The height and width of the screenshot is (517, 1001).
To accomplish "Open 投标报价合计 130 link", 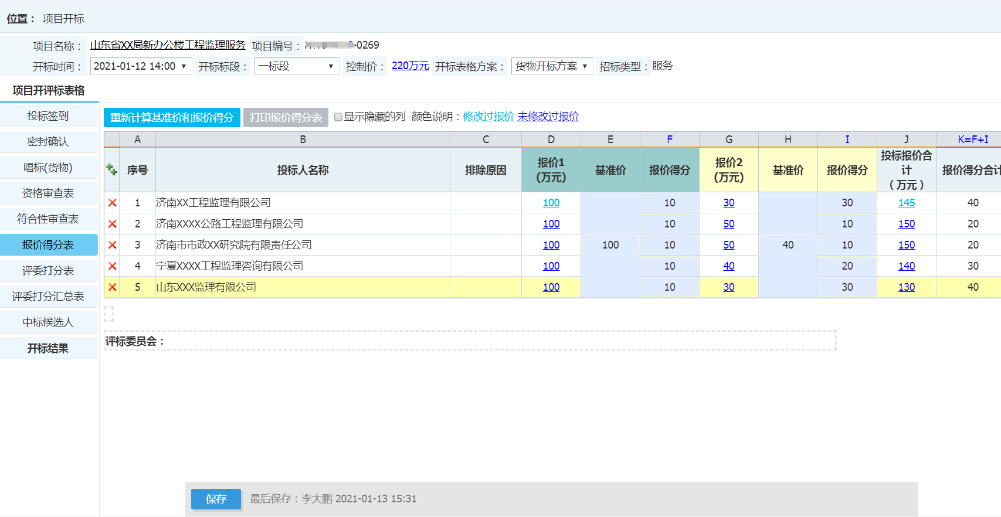I will pyautogui.click(x=907, y=287).
